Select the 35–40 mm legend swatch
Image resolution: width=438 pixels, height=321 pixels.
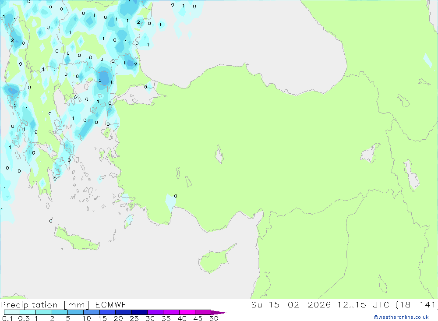tap(171, 312)
